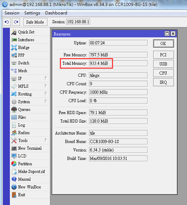Click the Exit door icon
The image size is (187, 205).
(x=14, y=195)
